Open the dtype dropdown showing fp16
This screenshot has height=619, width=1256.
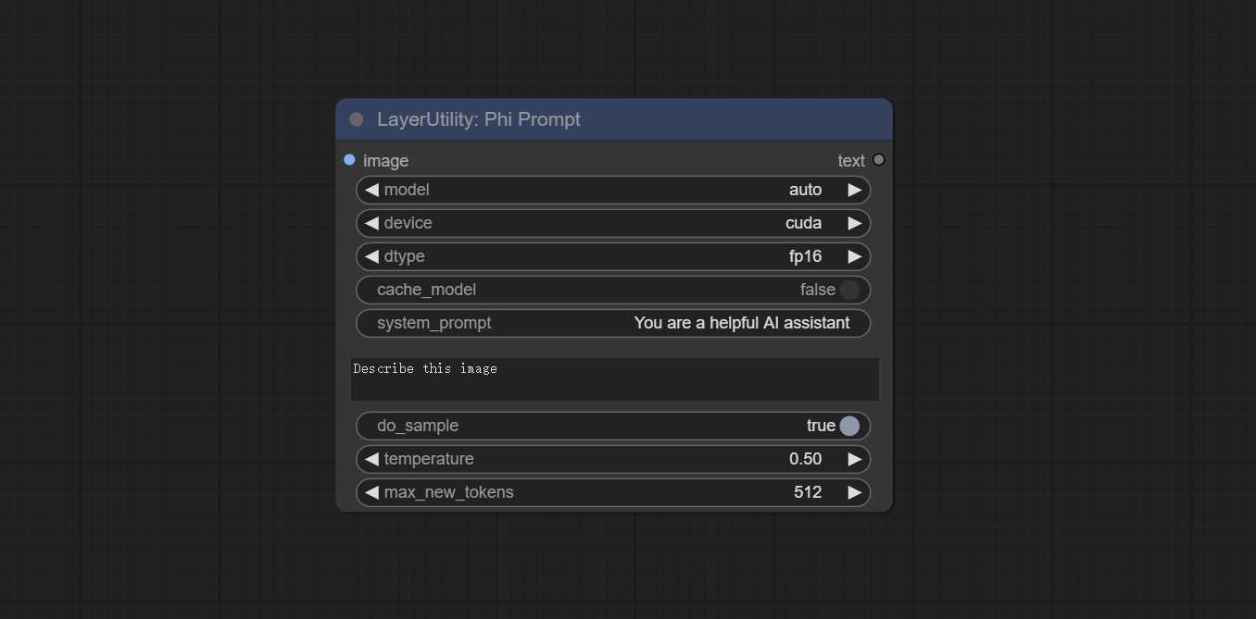(x=613, y=256)
